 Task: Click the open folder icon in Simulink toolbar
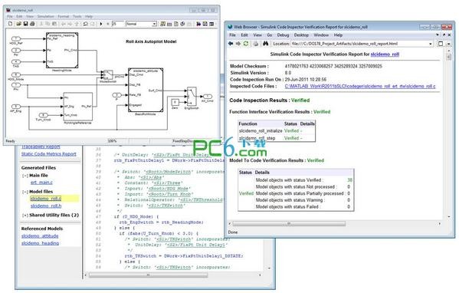tap(18, 24)
